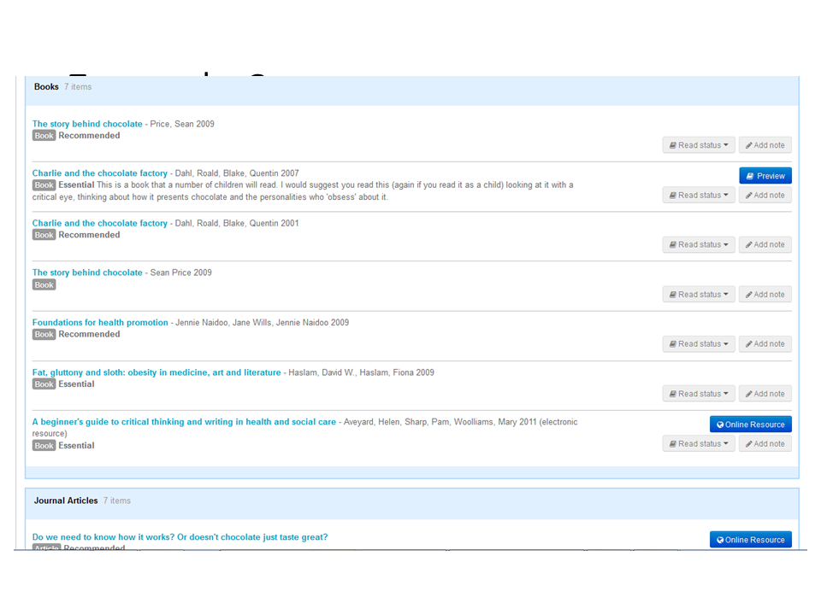Open Online Resource for chocolate journal article
The height and width of the screenshot is (615, 821).
click(x=750, y=540)
